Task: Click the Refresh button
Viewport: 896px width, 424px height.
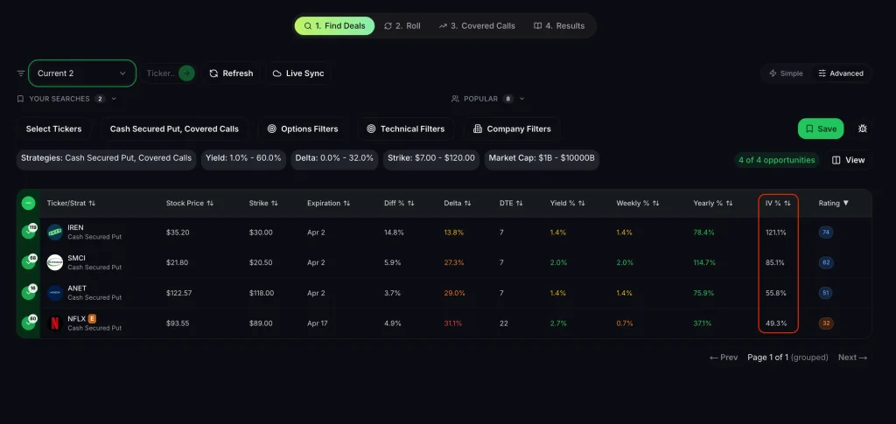Action: tap(231, 73)
